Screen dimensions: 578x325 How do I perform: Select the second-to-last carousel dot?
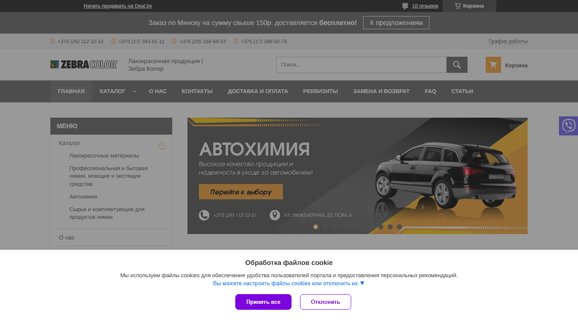tap(390, 227)
